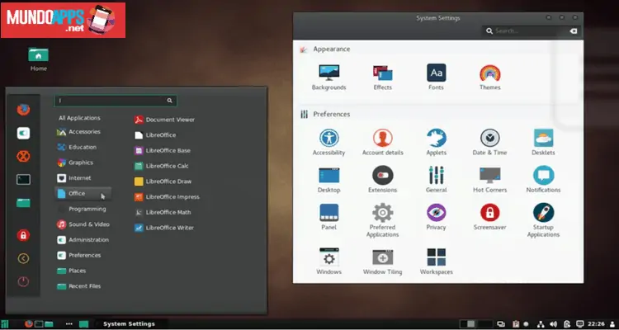Click the lock screen icon in menu sidebar
Image resolution: width=619 pixels, height=330 pixels.
coord(23,235)
